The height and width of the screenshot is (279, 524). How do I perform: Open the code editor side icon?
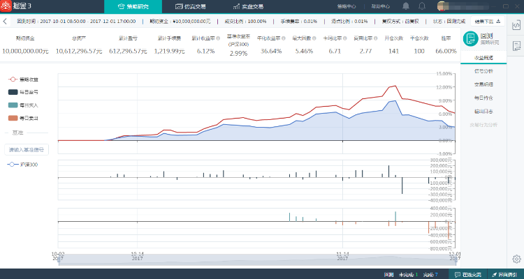(x=516, y=25)
